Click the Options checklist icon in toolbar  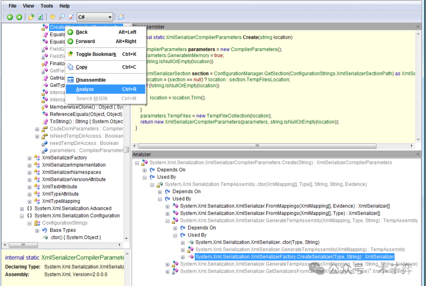point(71,17)
